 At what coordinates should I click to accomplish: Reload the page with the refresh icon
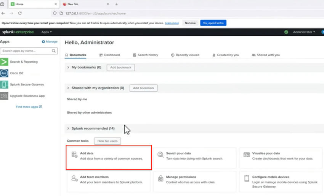click(x=20, y=13)
